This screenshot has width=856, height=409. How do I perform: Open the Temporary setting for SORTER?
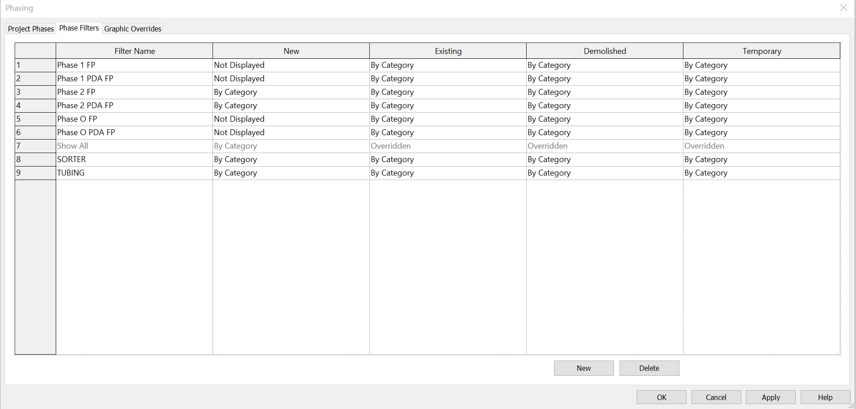(762, 159)
